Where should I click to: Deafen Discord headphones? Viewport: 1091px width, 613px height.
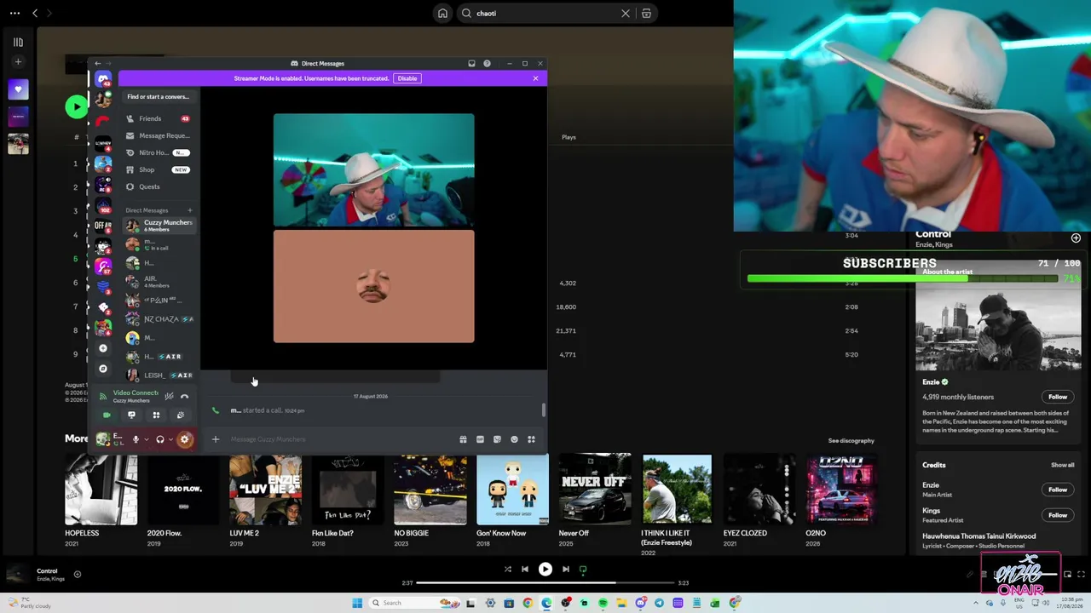pyautogui.click(x=159, y=439)
